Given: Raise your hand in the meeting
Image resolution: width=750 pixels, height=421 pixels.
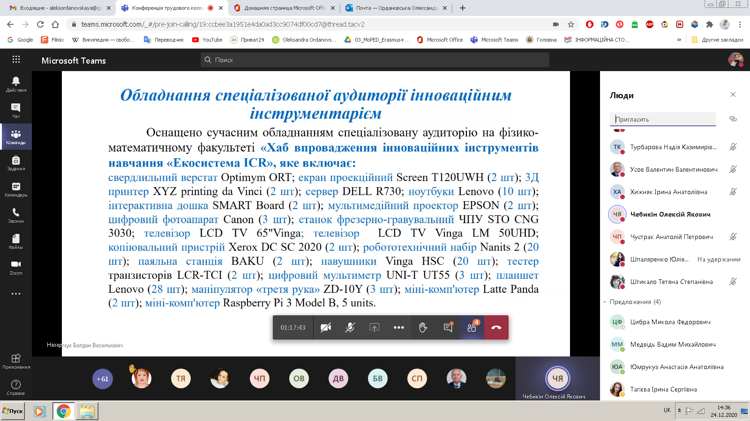Looking at the screenshot, I should click(423, 327).
